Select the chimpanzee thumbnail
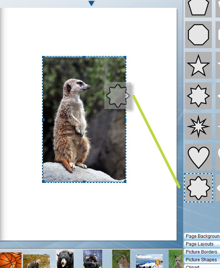The width and height of the screenshot is (220, 268). point(93,259)
